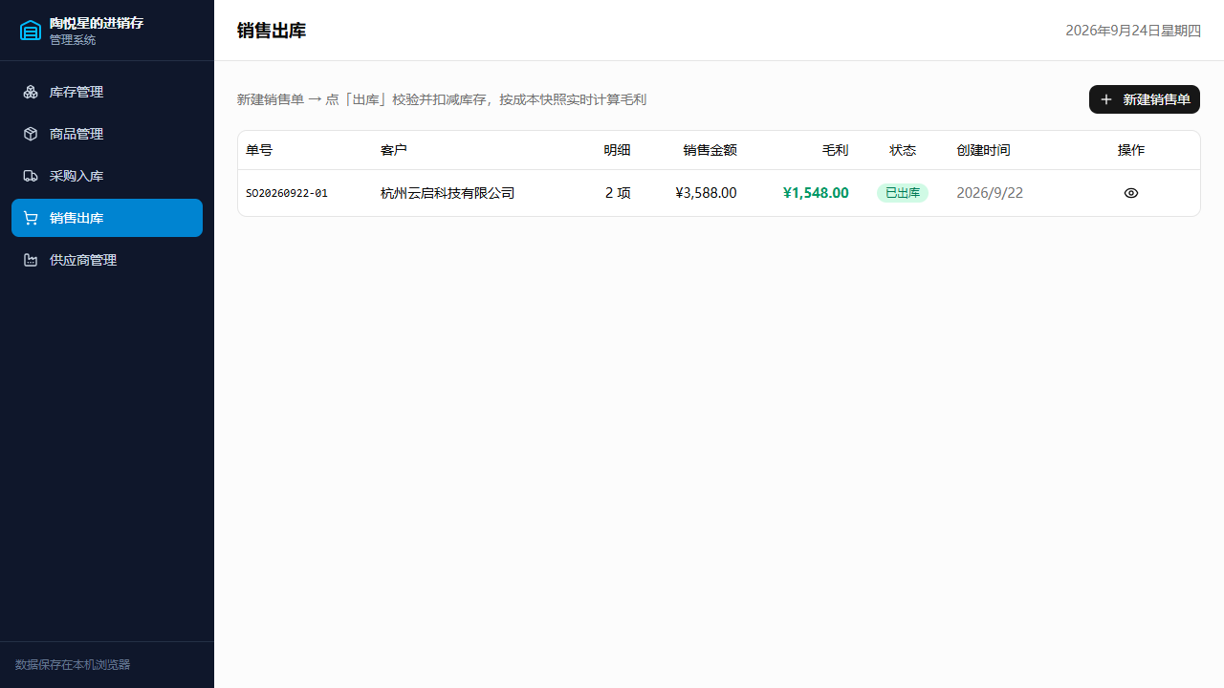Viewport: 1224px width, 688px height.
Task: Click the 销售出库 shopping cart icon
Action: click(31, 218)
